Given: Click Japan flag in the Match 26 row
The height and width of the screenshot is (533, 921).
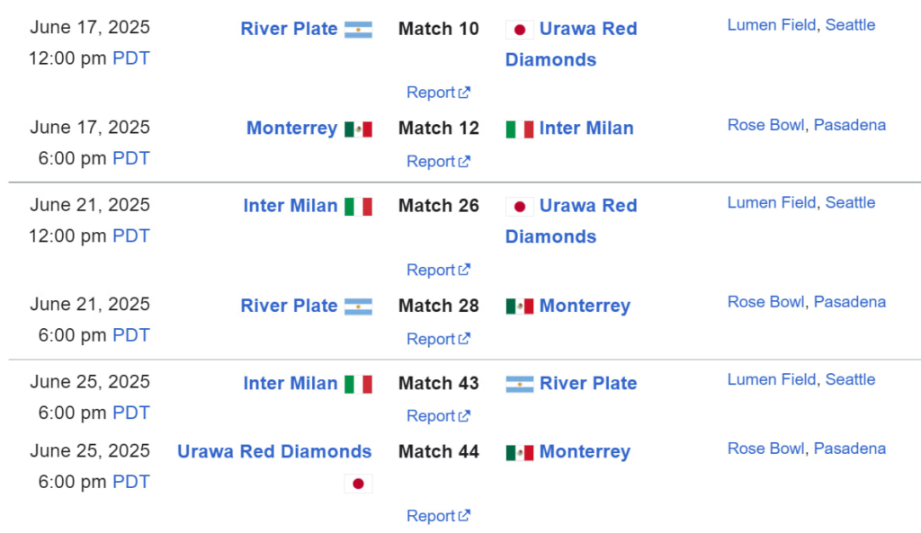Looking at the screenshot, I should click(519, 207).
